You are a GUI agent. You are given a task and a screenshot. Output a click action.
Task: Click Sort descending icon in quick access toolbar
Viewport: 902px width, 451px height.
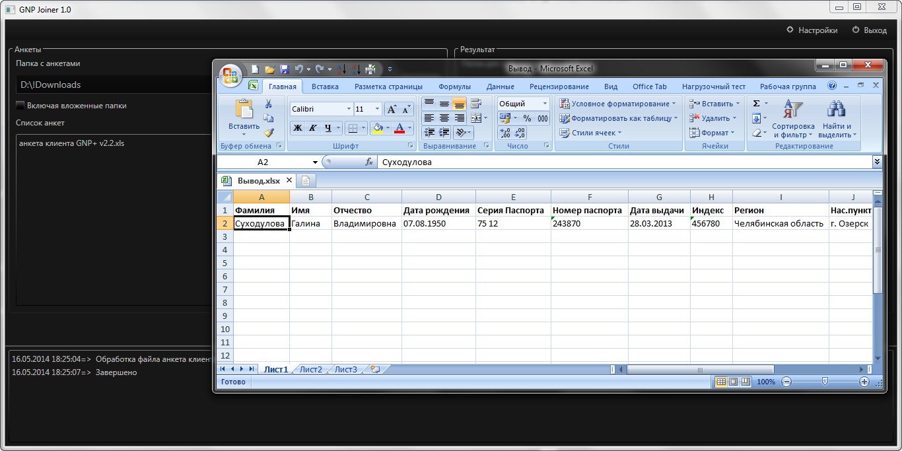click(355, 69)
